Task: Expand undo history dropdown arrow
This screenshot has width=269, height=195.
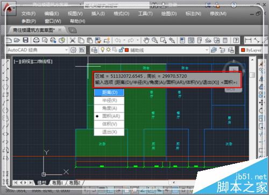Action: pyautogui.click(x=124, y=40)
